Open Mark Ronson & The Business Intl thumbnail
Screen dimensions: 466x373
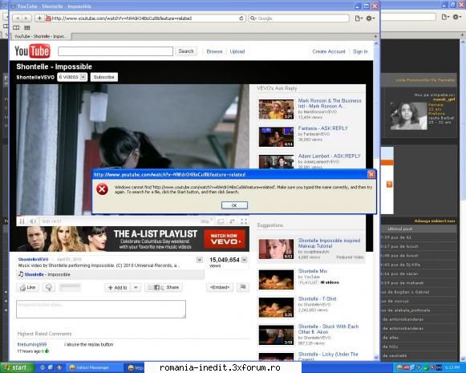pyautogui.click(x=276, y=109)
